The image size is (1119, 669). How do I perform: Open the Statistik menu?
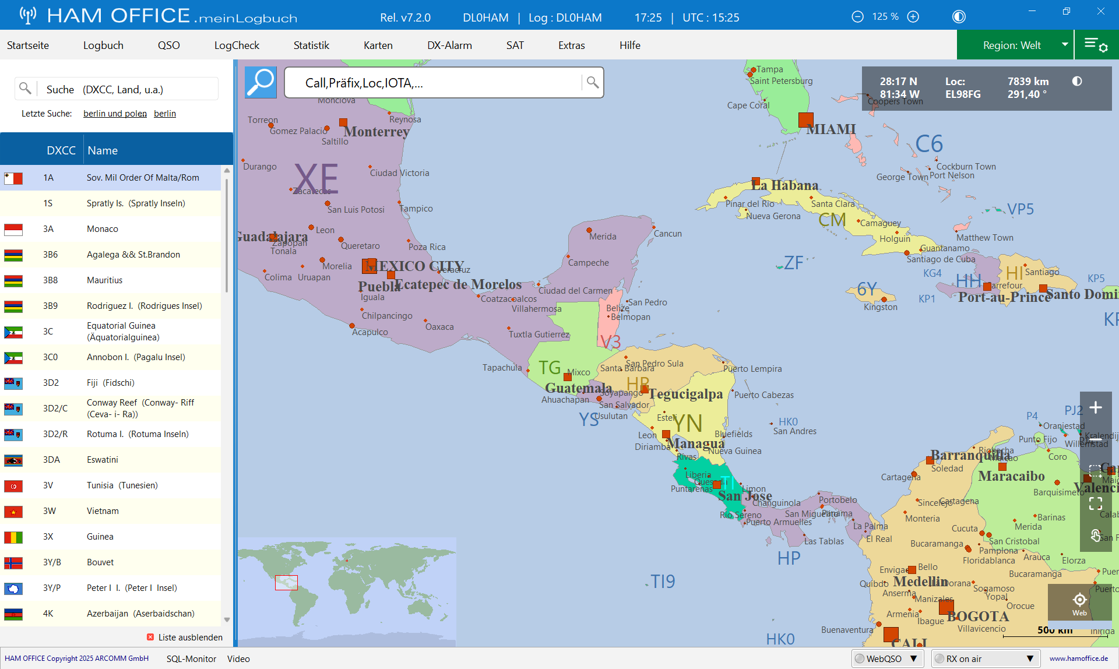tap(311, 45)
